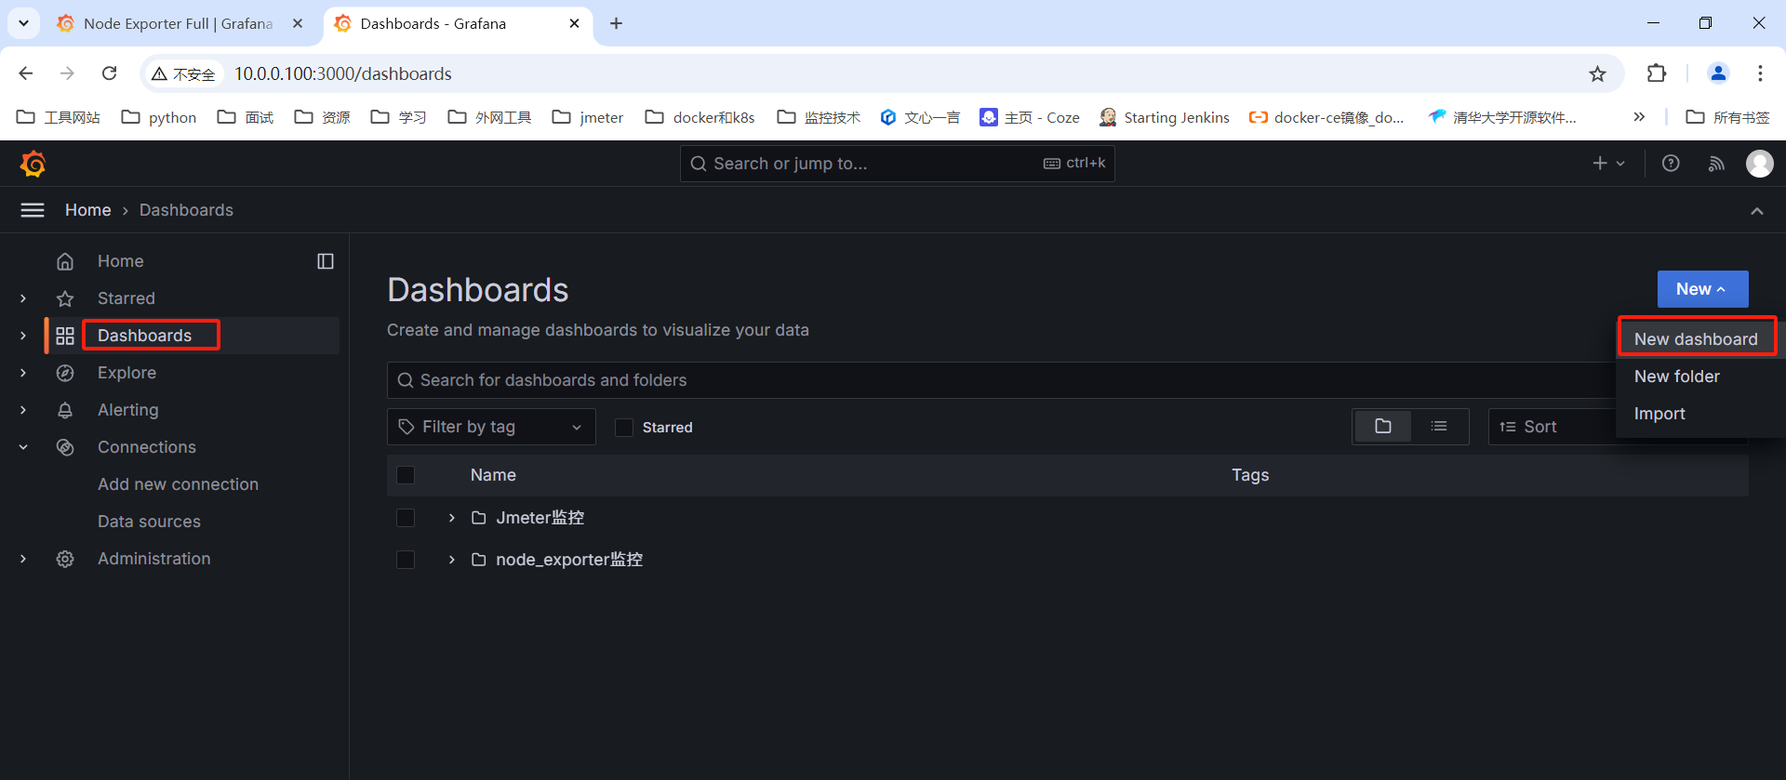This screenshot has width=1786, height=780.
Task: Collapse the Connections sidebar section
Action: 23,447
